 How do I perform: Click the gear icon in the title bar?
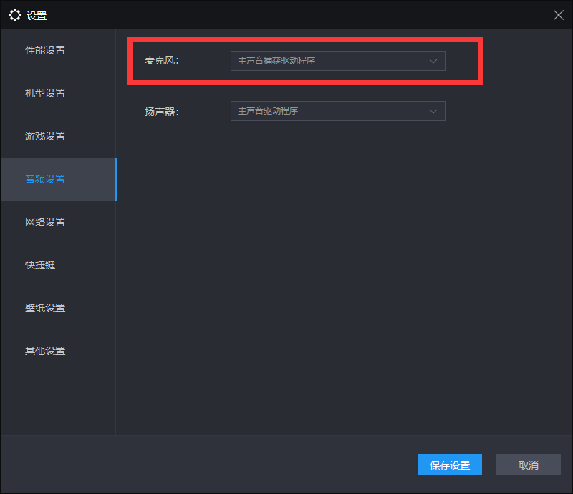(14, 15)
